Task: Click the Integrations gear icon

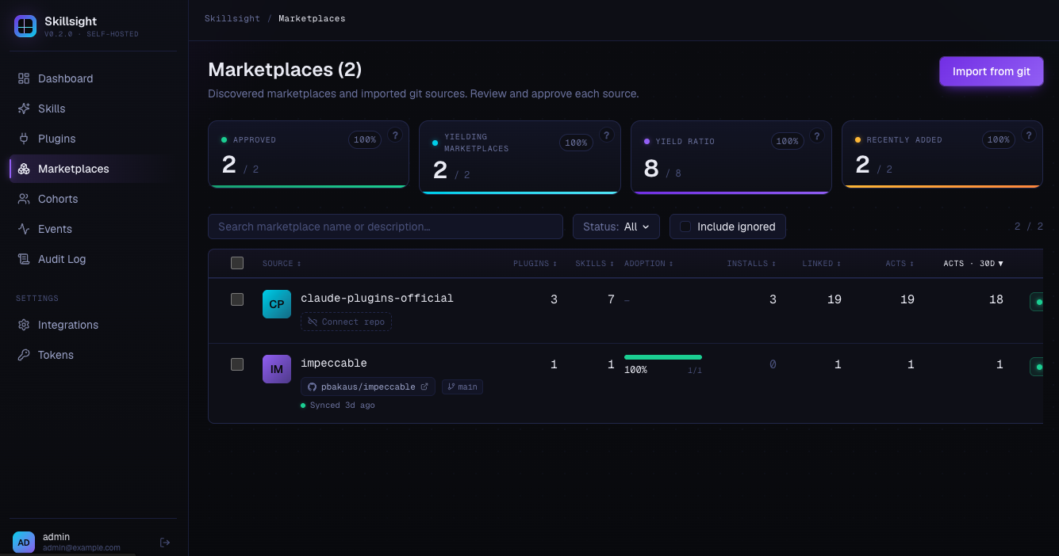Action: click(24, 325)
